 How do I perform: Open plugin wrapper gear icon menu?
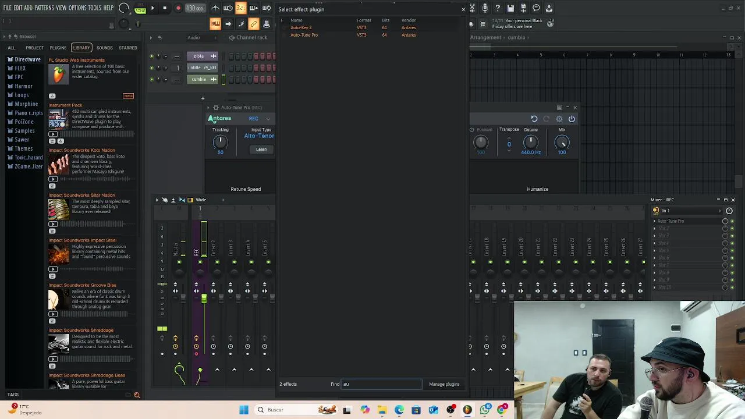click(215, 107)
